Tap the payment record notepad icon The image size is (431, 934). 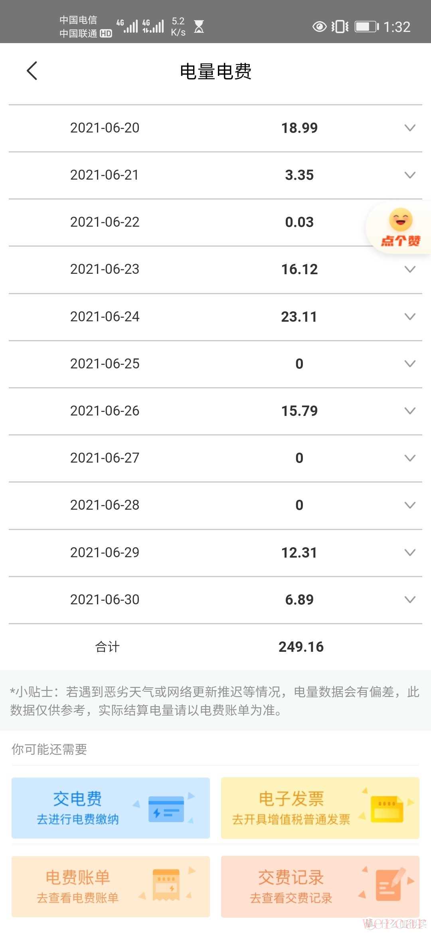[389, 885]
